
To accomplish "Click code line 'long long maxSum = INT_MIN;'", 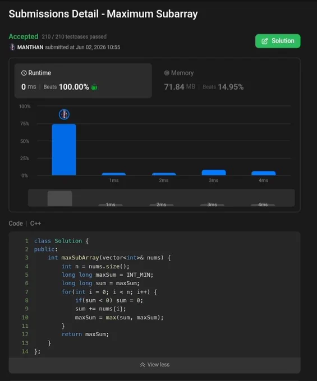I will click(107, 275).
